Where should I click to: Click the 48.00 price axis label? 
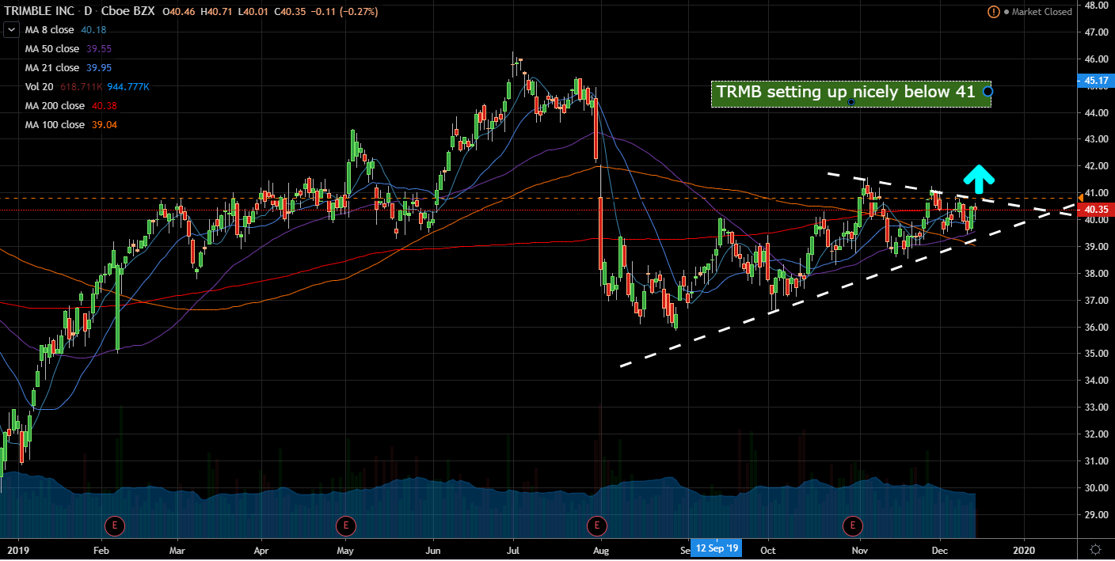coord(1096,5)
